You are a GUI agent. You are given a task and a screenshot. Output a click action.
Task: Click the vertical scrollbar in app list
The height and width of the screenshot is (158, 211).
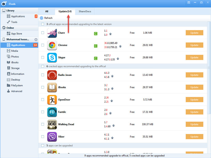[x=209, y=67]
